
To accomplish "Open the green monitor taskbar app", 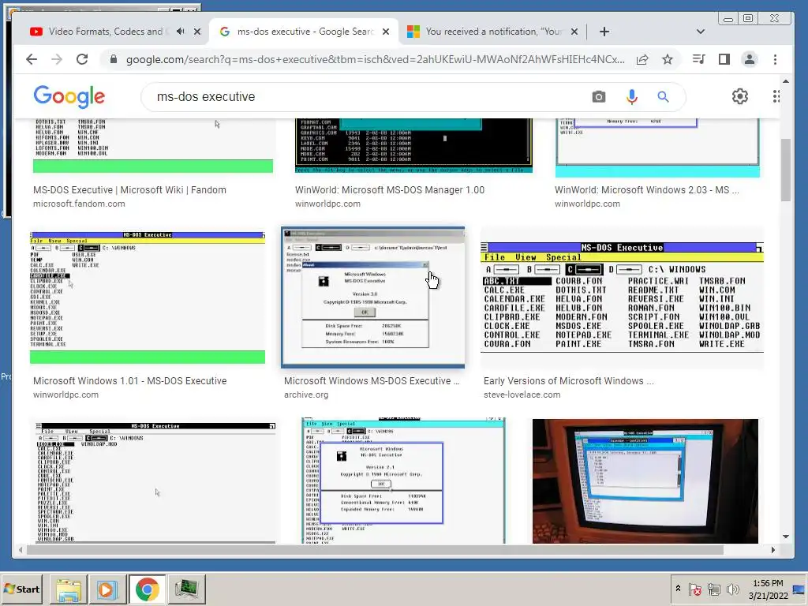I will click(186, 589).
